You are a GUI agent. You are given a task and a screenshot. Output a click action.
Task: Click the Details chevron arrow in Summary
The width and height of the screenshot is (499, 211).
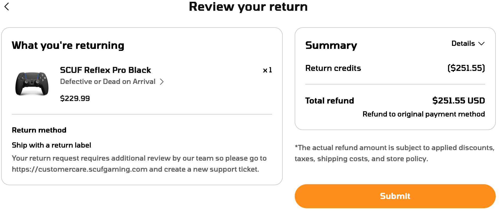pyautogui.click(x=481, y=44)
